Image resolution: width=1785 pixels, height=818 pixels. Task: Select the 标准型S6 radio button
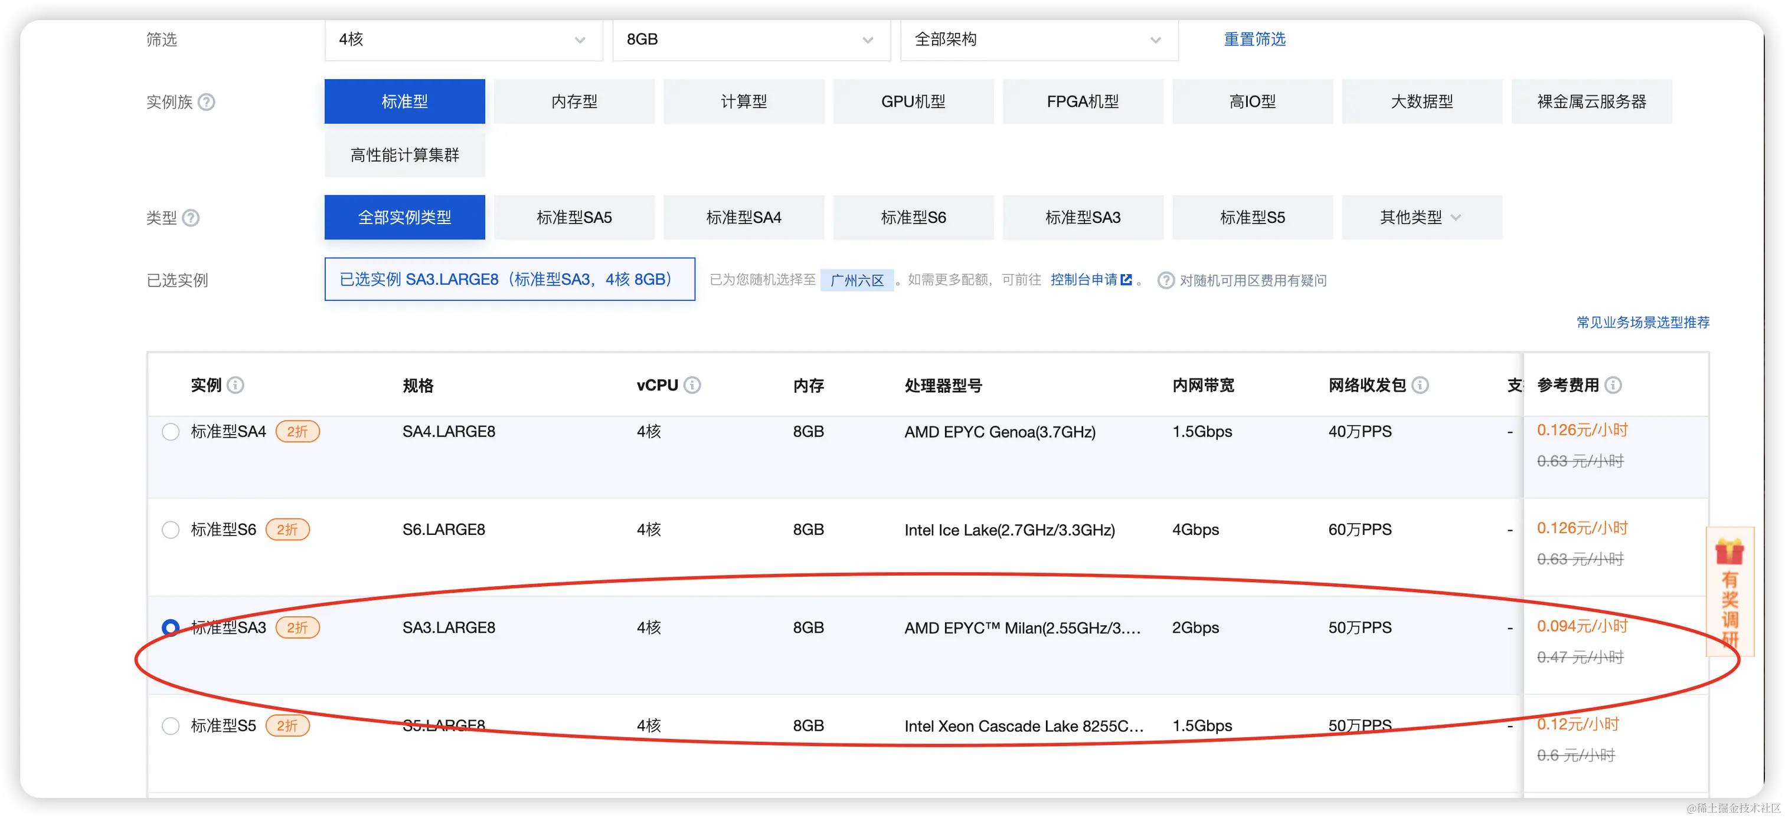click(171, 530)
